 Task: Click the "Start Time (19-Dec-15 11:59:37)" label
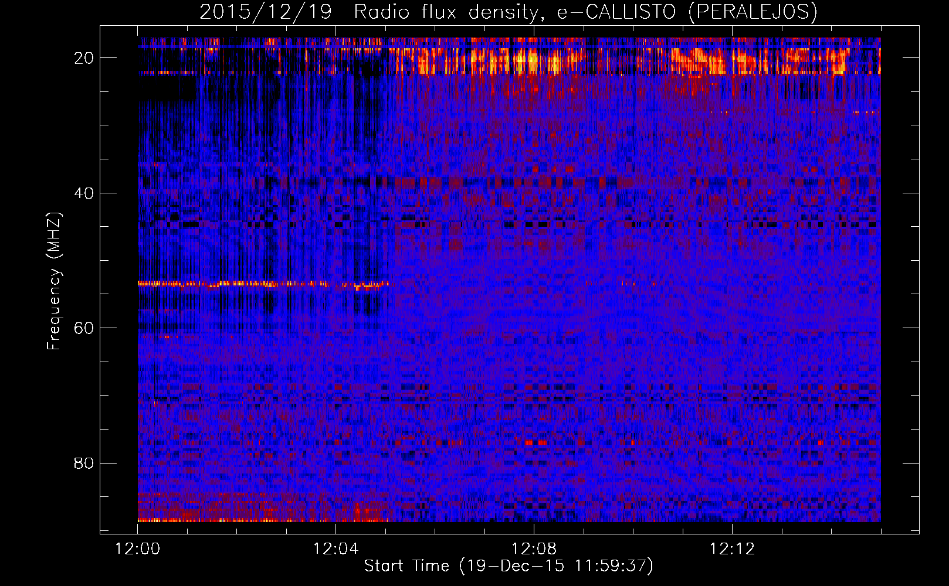pos(509,566)
